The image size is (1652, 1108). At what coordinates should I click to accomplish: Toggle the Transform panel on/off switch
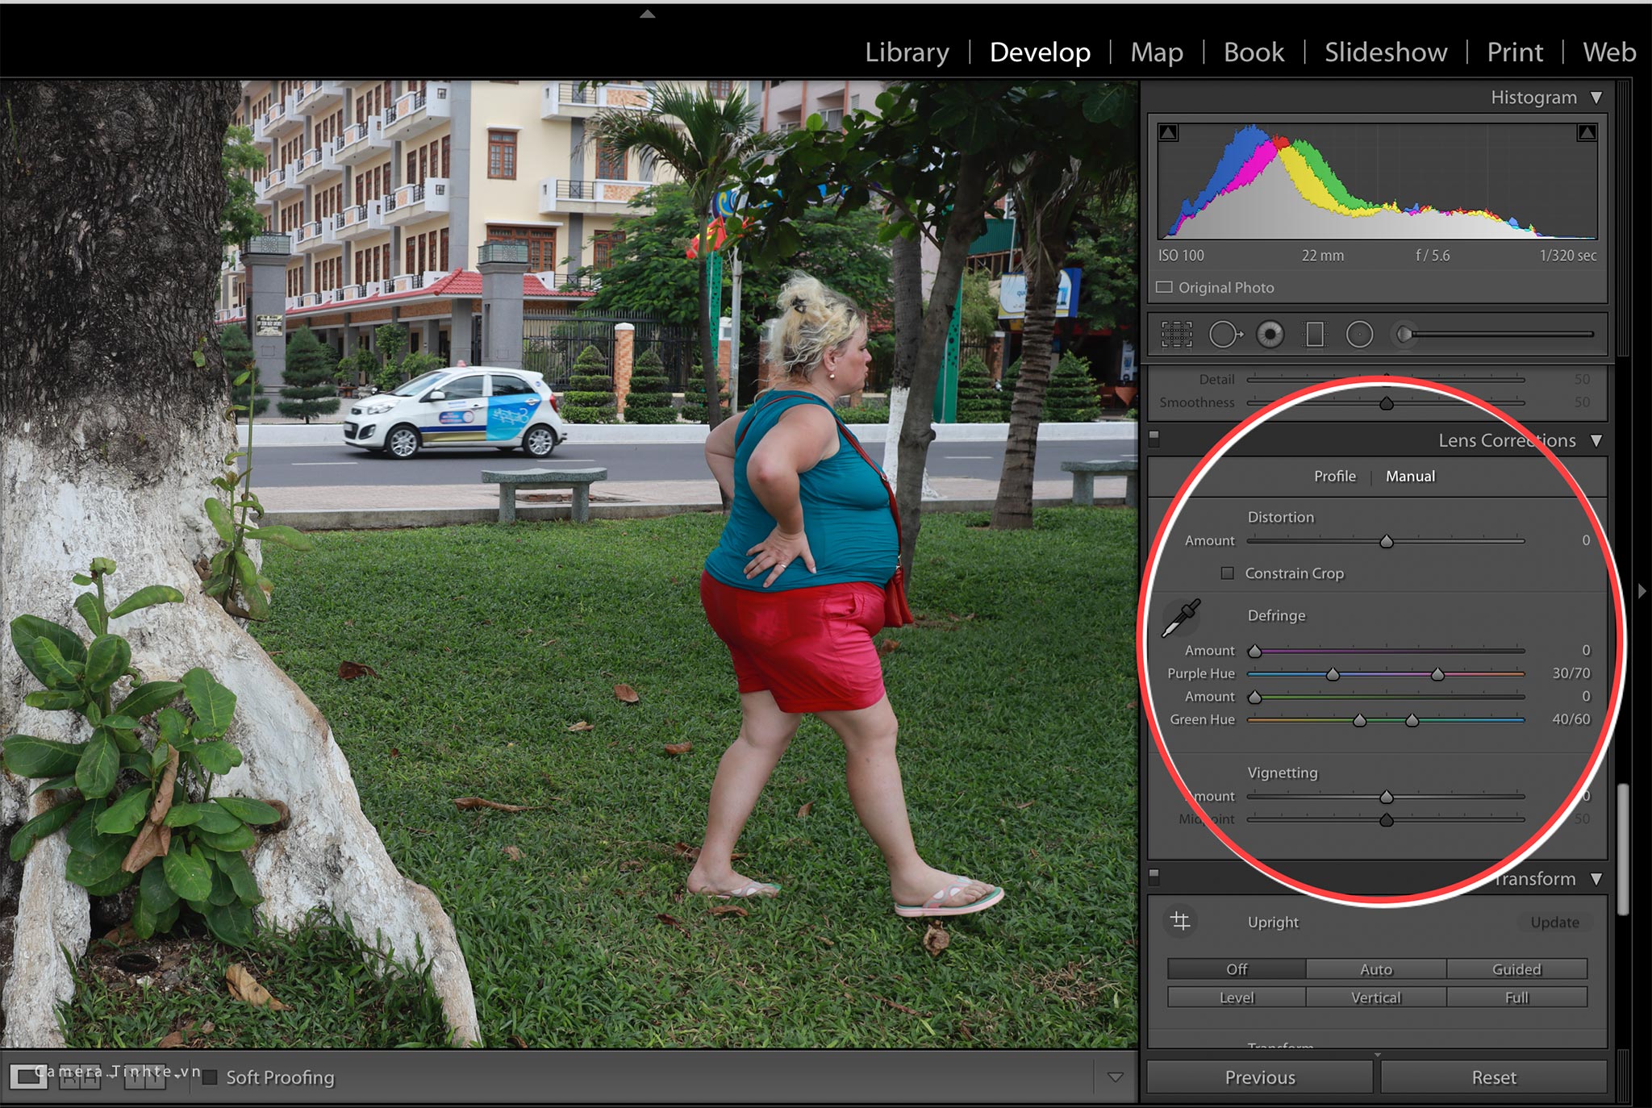coord(1153,877)
